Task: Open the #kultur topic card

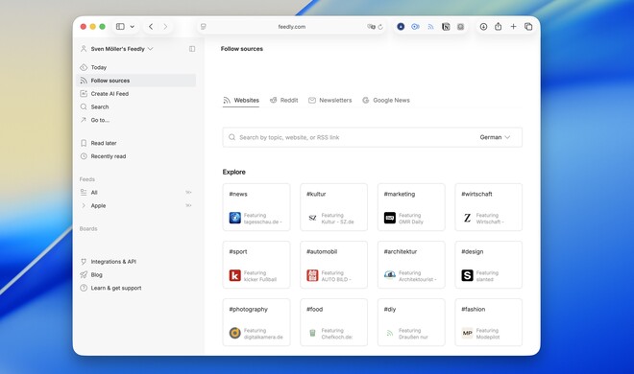Action: 333,207
